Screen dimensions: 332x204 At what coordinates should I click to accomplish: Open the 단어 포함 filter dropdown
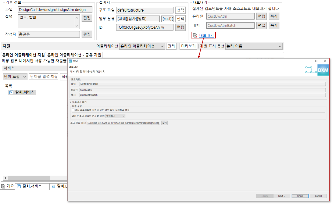(x=15, y=77)
